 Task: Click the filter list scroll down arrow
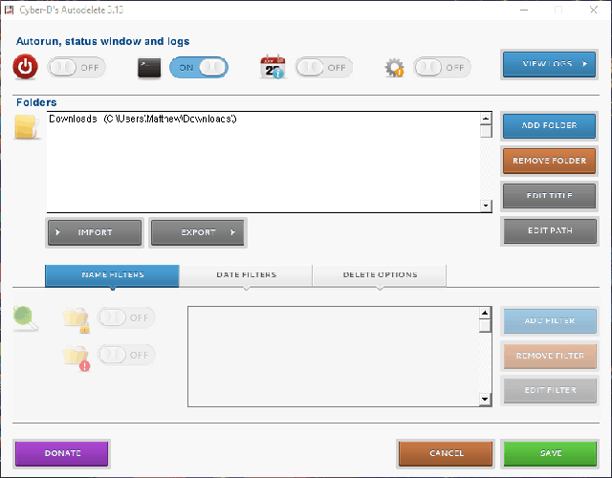click(x=485, y=400)
